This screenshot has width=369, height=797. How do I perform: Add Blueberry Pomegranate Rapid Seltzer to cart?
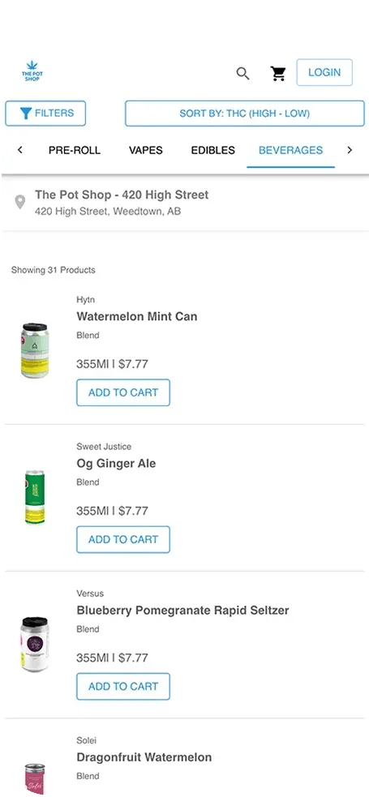coord(123,686)
